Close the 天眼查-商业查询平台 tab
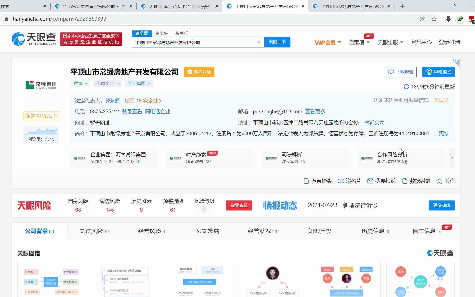This screenshot has width=475, height=297. (217, 6)
